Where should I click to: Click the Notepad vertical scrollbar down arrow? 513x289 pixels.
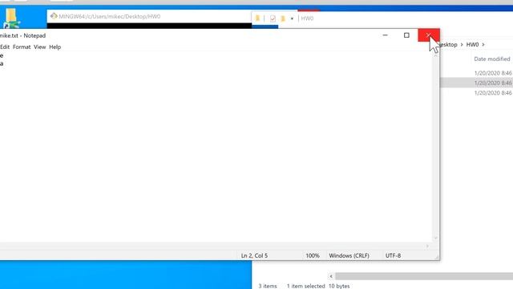coord(435,238)
